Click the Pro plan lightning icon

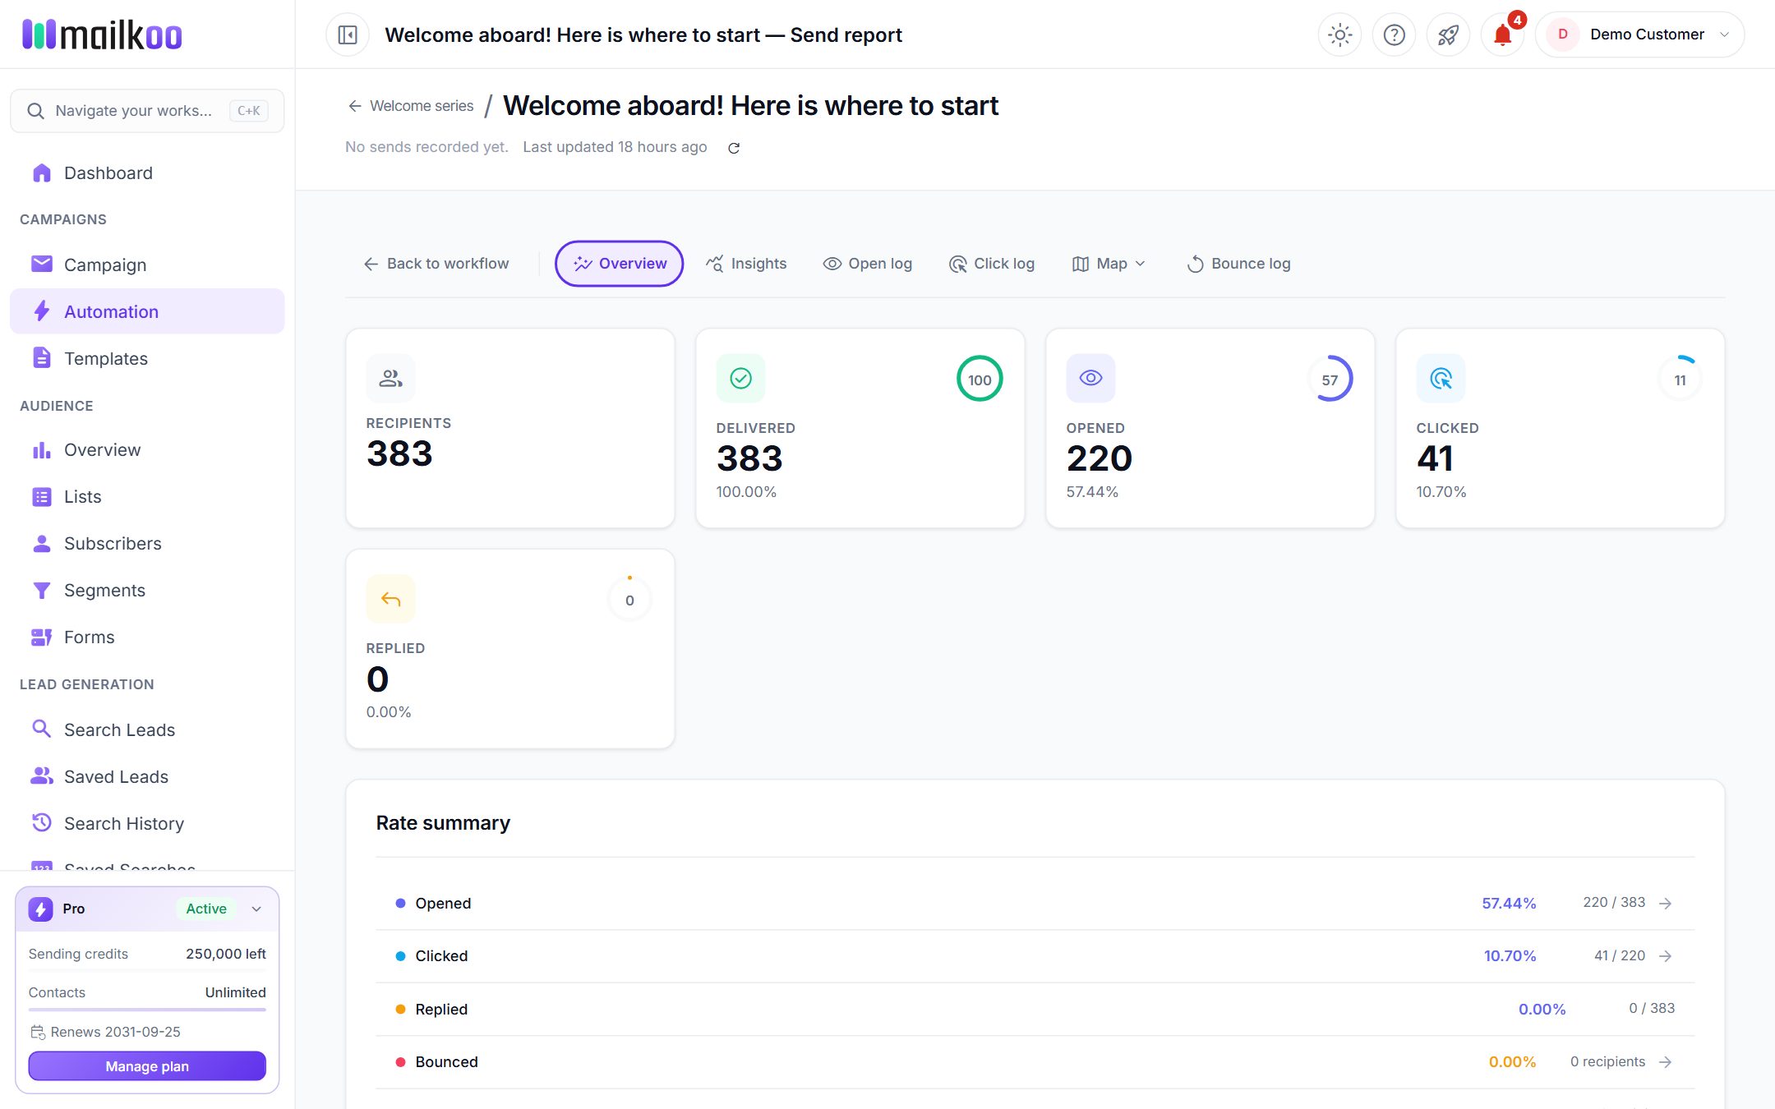click(x=40, y=909)
